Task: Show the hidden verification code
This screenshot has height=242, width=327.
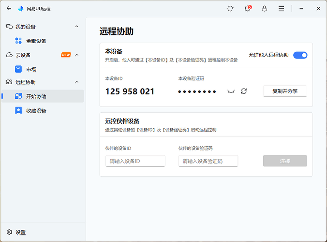Action: pos(231,91)
